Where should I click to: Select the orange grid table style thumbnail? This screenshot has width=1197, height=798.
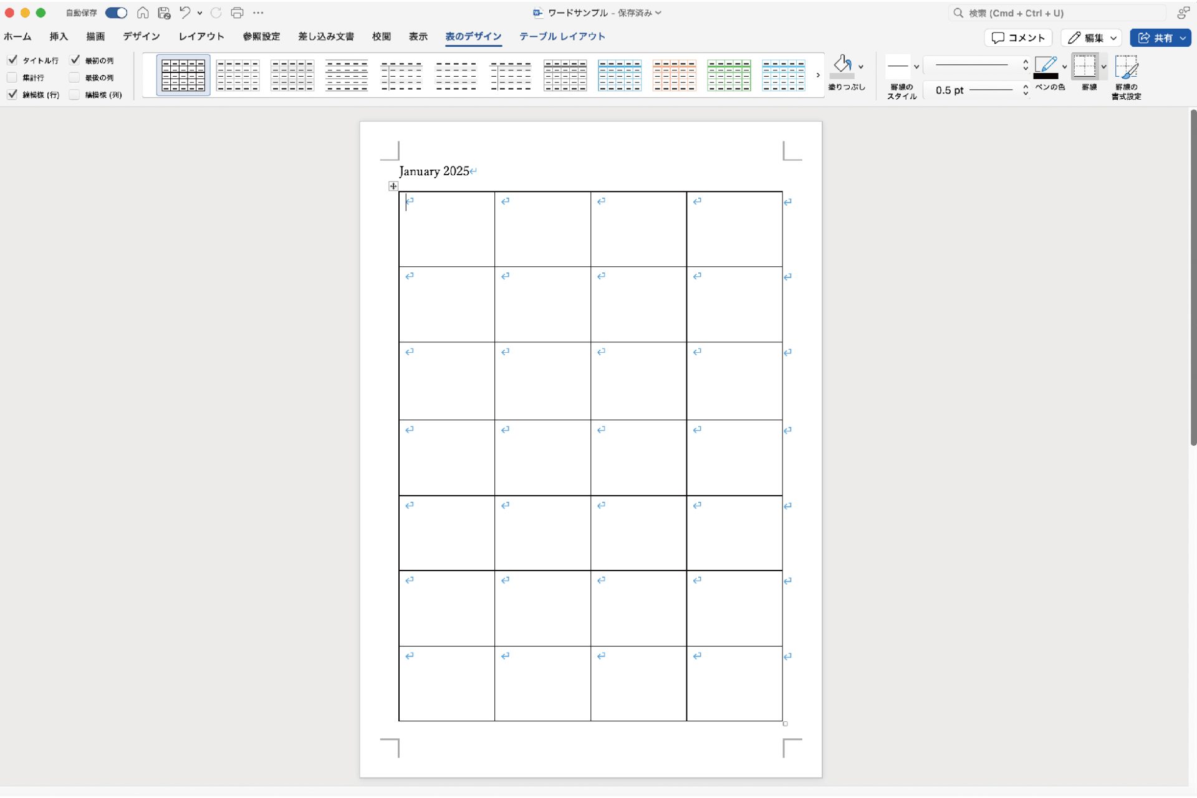coord(674,75)
